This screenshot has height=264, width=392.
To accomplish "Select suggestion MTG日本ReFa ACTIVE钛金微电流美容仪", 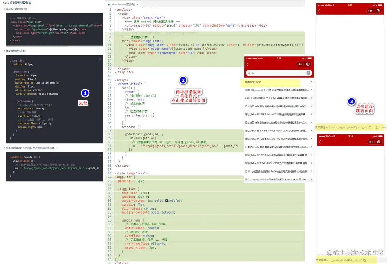I will (x=277, y=115).
